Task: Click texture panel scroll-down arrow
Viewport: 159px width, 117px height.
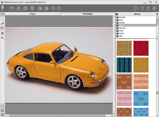Action: [157, 116]
